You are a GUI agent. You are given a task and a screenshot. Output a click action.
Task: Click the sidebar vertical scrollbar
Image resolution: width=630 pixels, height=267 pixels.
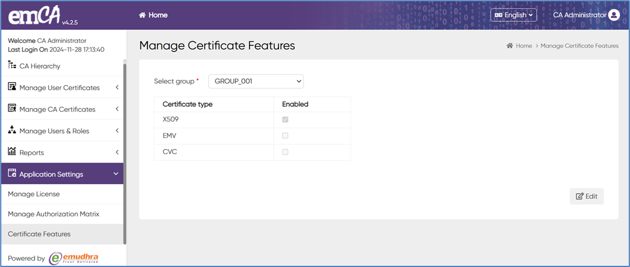click(x=124, y=153)
